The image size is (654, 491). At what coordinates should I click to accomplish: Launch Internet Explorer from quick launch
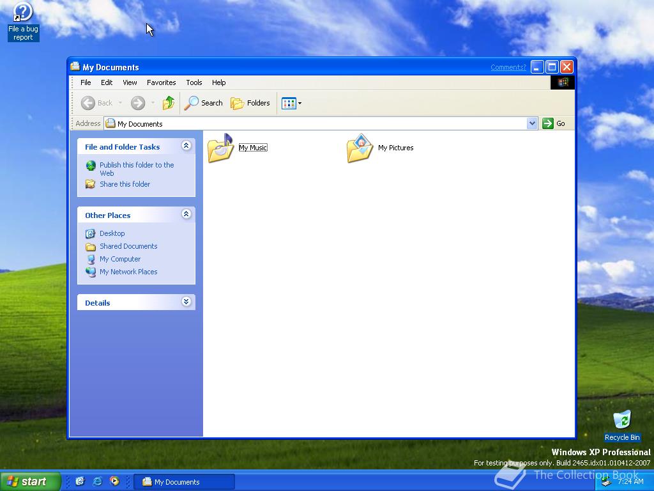97,481
